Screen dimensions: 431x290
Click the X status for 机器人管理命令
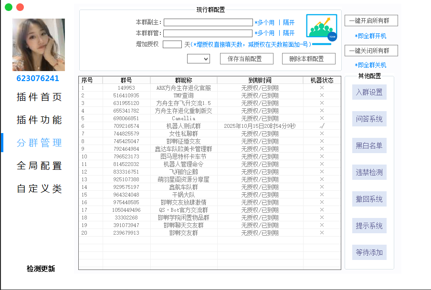(322, 164)
